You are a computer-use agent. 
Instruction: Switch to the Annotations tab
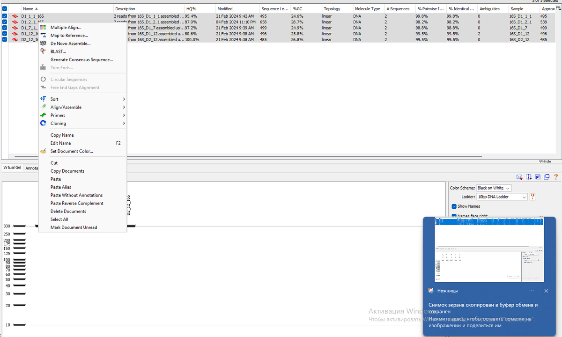point(31,168)
